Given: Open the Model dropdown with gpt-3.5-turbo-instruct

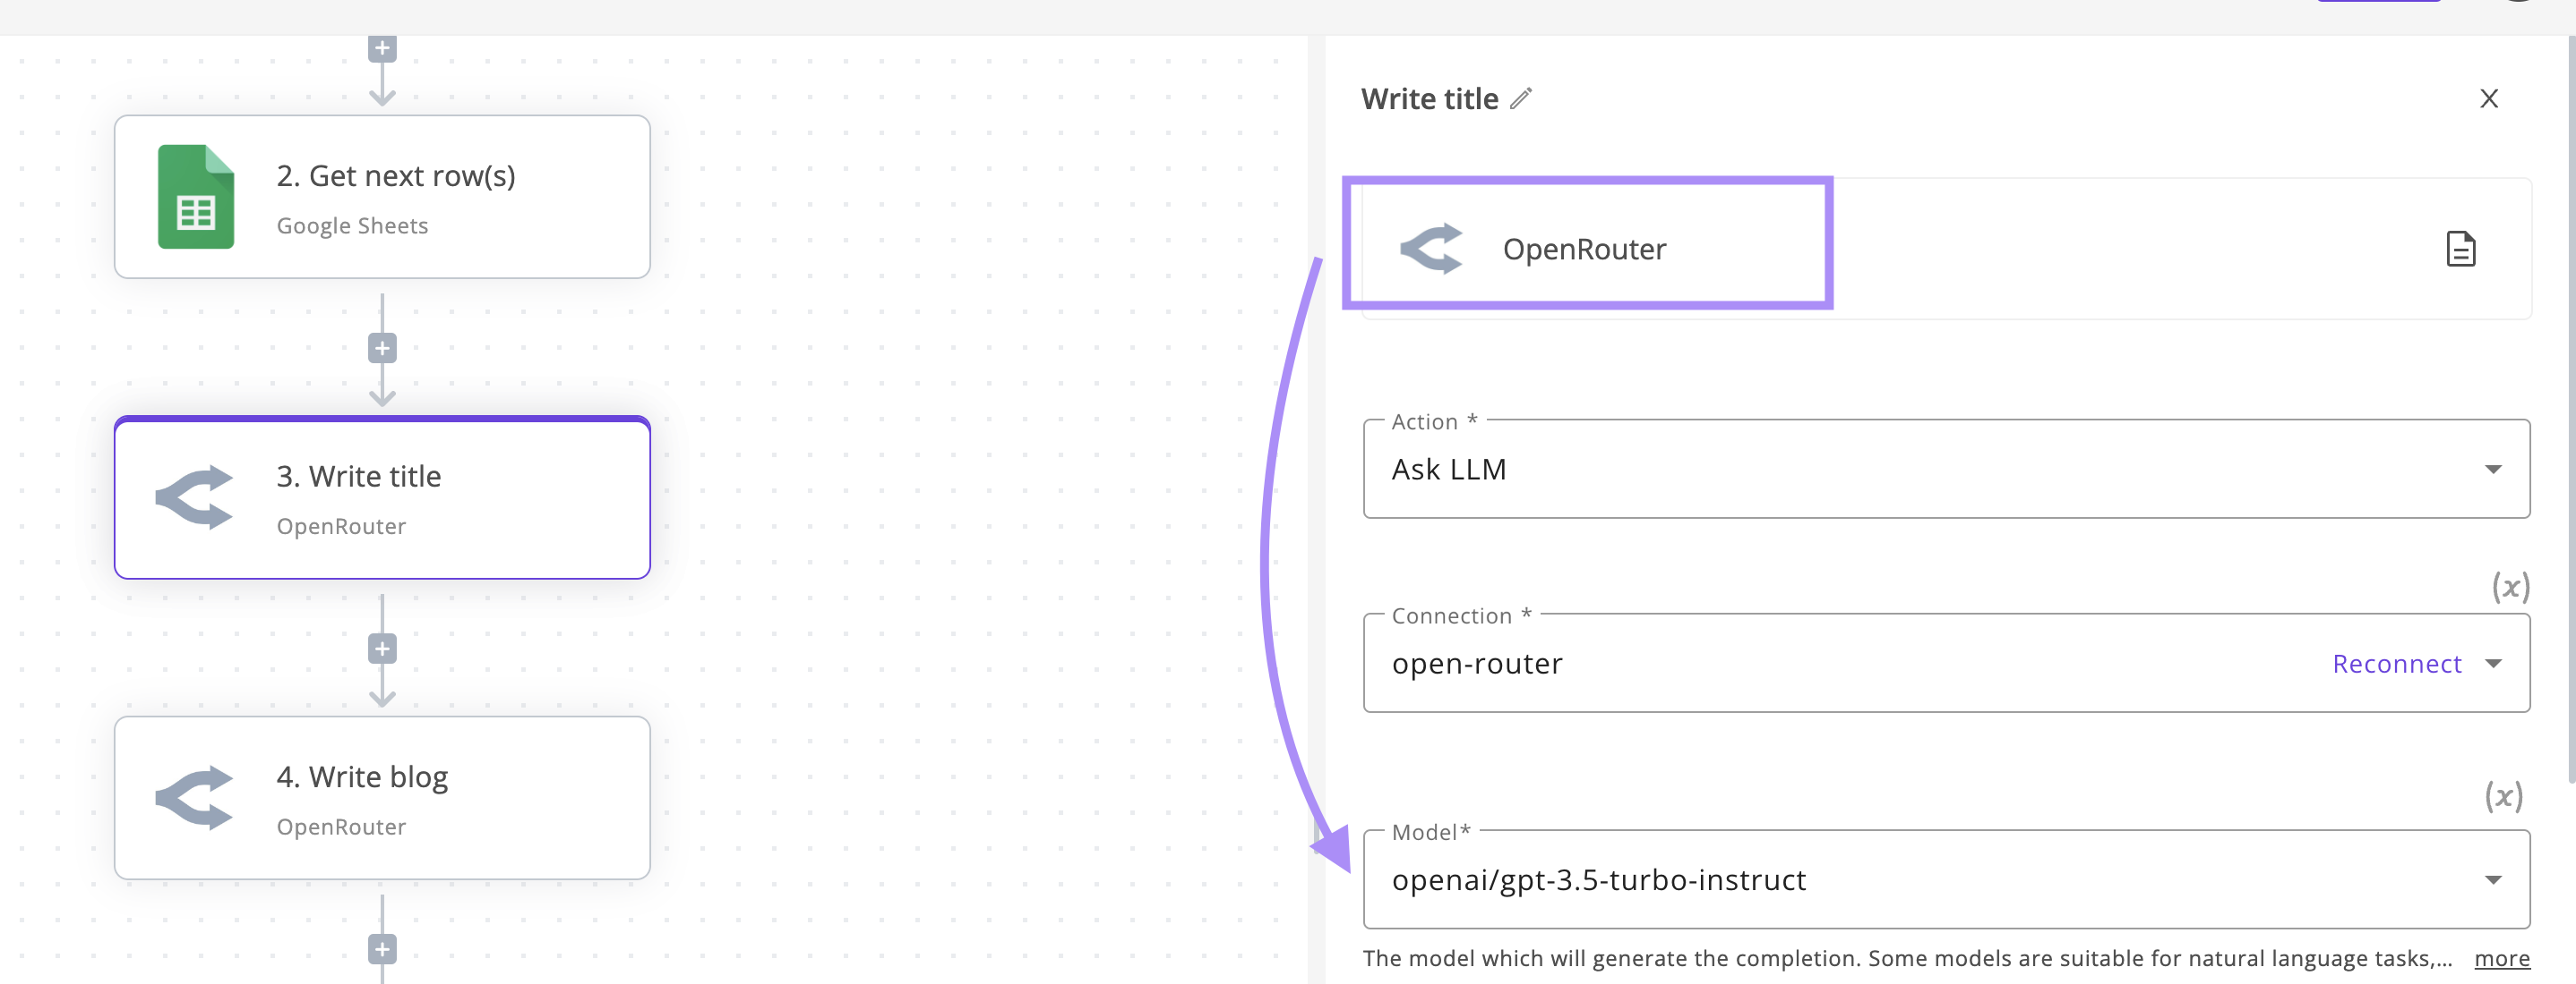Looking at the screenshot, I should (x=1946, y=879).
